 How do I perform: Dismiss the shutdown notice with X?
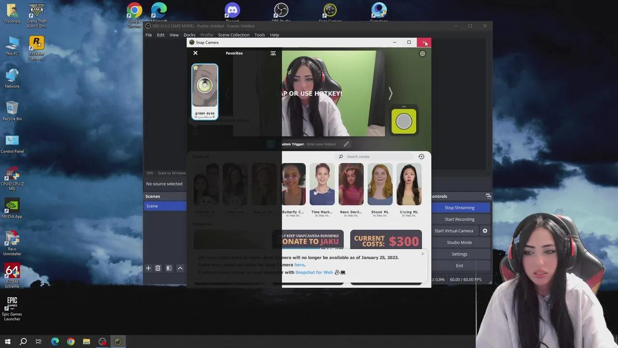(422, 254)
